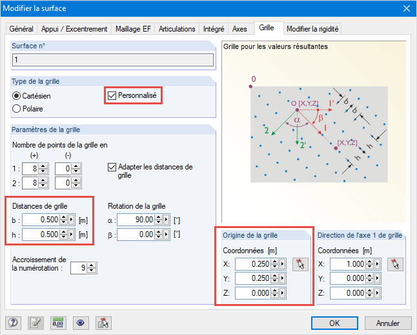The image size is (417, 335).
Task: Open the help question mark icon
Action: pyautogui.click(x=13, y=323)
